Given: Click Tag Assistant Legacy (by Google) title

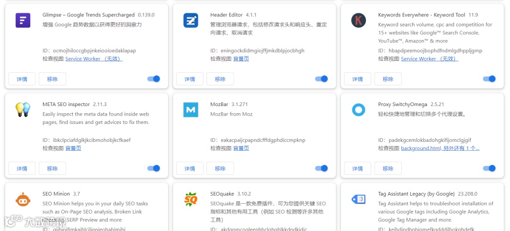Looking at the screenshot, I should 416,194.
